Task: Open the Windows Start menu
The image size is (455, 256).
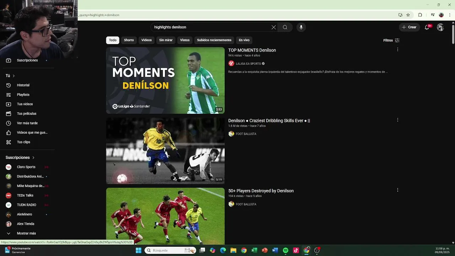Action: [138, 250]
